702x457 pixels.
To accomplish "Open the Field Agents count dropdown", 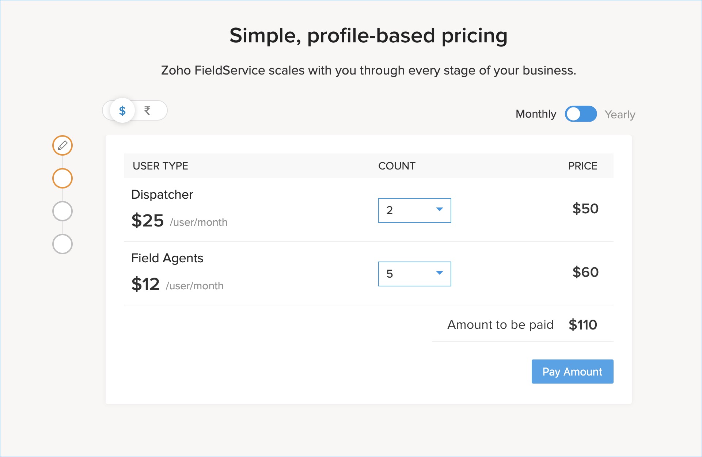I will tap(414, 274).
